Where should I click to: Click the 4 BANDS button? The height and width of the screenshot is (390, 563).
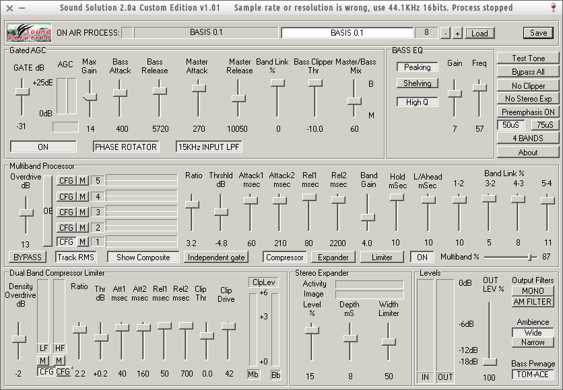click(528, 139)
